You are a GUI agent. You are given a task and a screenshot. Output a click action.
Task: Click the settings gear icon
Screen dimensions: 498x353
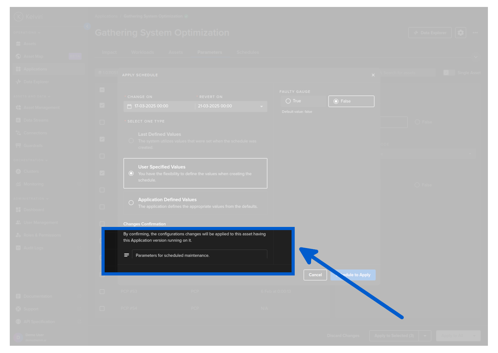460,32
